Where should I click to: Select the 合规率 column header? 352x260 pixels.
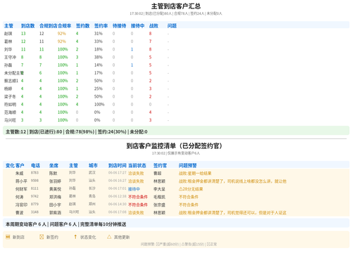(x=64, y=26)
